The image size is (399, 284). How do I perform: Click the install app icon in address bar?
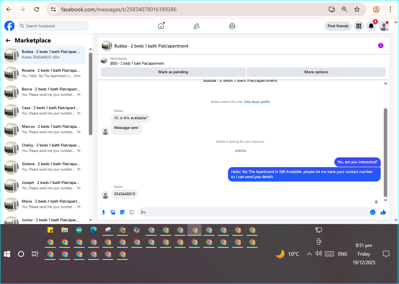pyautogui.click(x=332, y=9)
